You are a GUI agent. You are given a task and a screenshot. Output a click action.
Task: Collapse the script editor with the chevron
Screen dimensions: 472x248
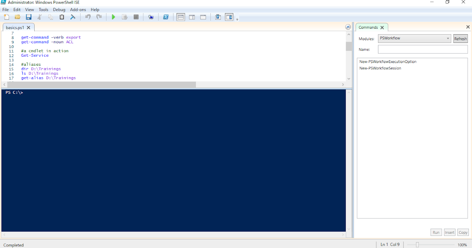[x=348, y=27]
